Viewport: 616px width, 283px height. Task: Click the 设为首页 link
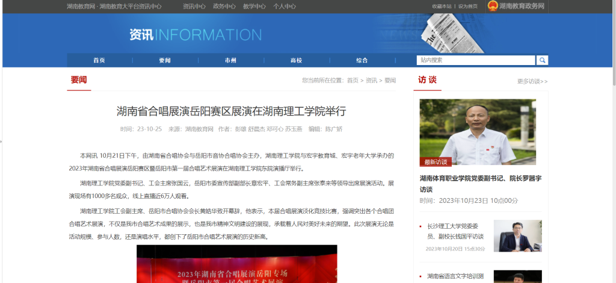point(468,7)
